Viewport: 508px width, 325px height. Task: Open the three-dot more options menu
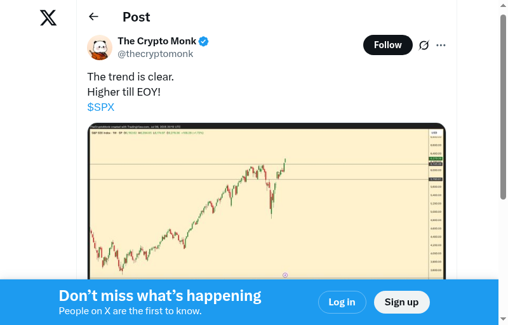click(x=441, y=45)
